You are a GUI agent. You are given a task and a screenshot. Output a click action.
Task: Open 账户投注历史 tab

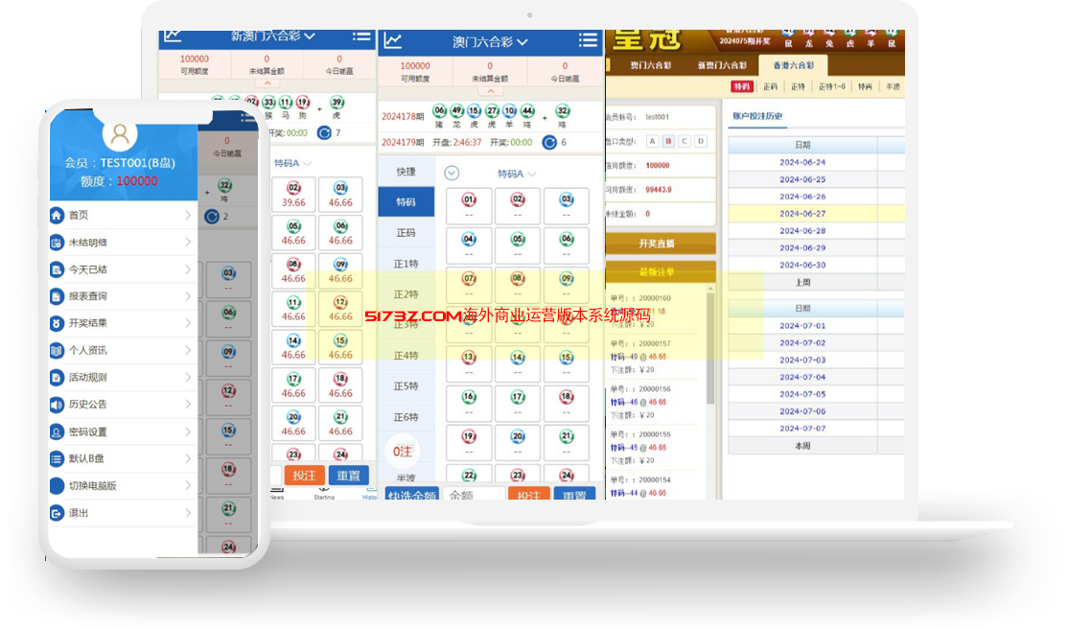[x=757, y=116]
